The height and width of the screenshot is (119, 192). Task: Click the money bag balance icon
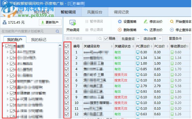tap(5, 22)
